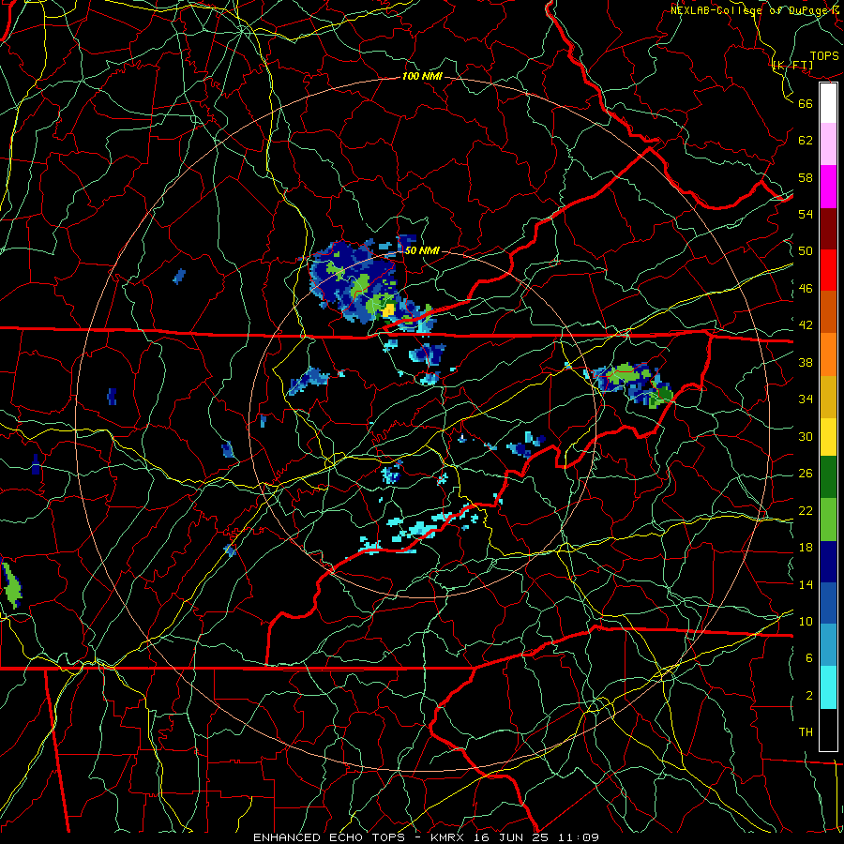Image resolution: width=844 pixels, height=844 pixels.
Task: Click the black swatch at the bottom of the legend
Action: (828, 730)
